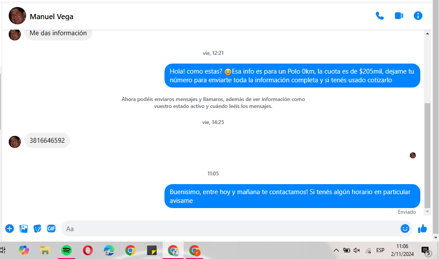Open the notification center with 5 notifications
Image resolution: width=439 pixels, height=259 pixels.
tap(426, 251)
